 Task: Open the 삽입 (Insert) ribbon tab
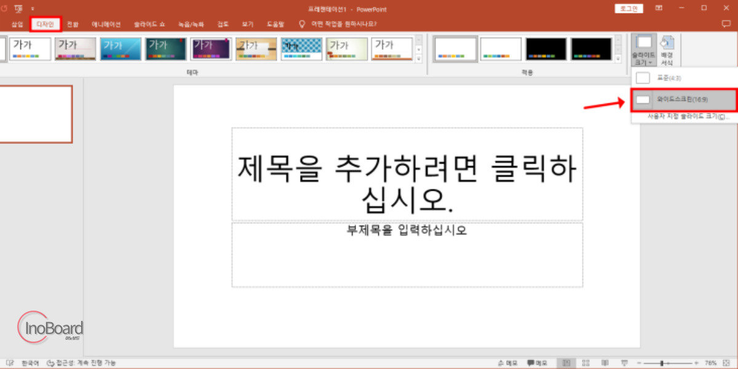click(x=17, y=25)
